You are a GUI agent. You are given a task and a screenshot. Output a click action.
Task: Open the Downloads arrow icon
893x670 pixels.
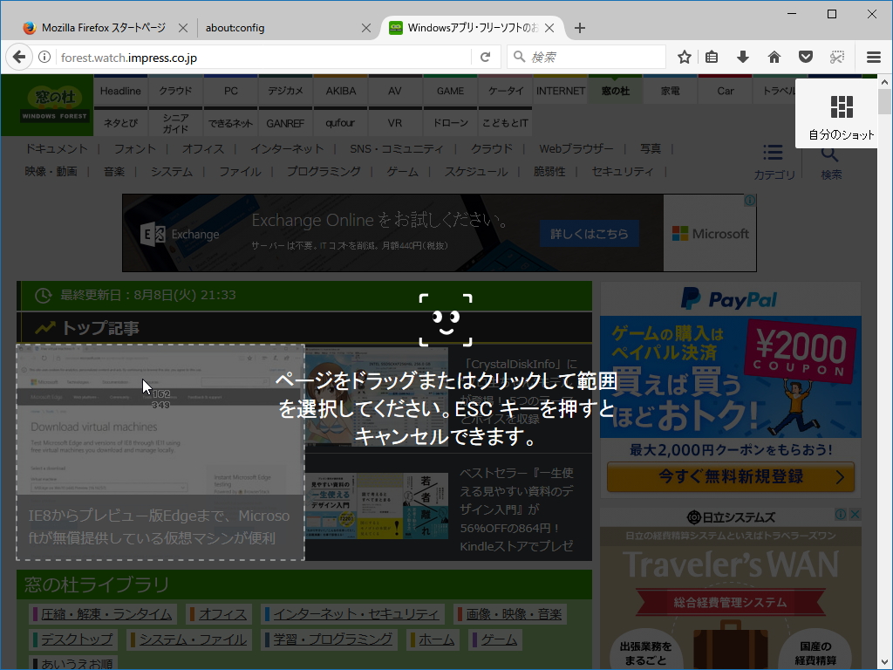(x=742, y=56)
